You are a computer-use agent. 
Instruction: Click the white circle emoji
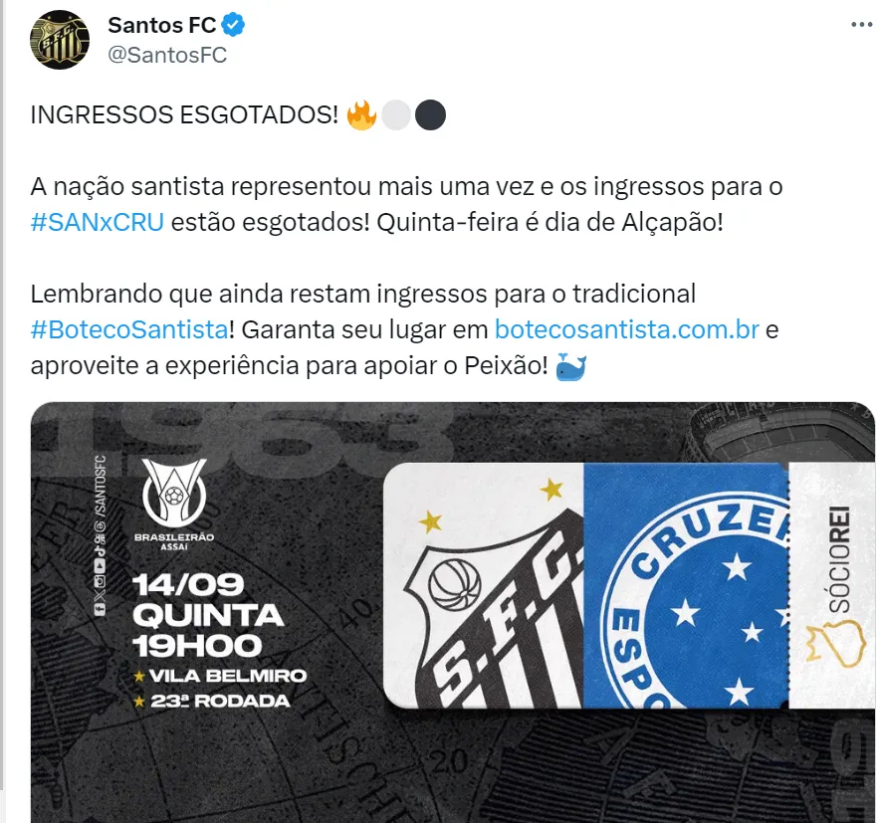[x=396, y=115]
